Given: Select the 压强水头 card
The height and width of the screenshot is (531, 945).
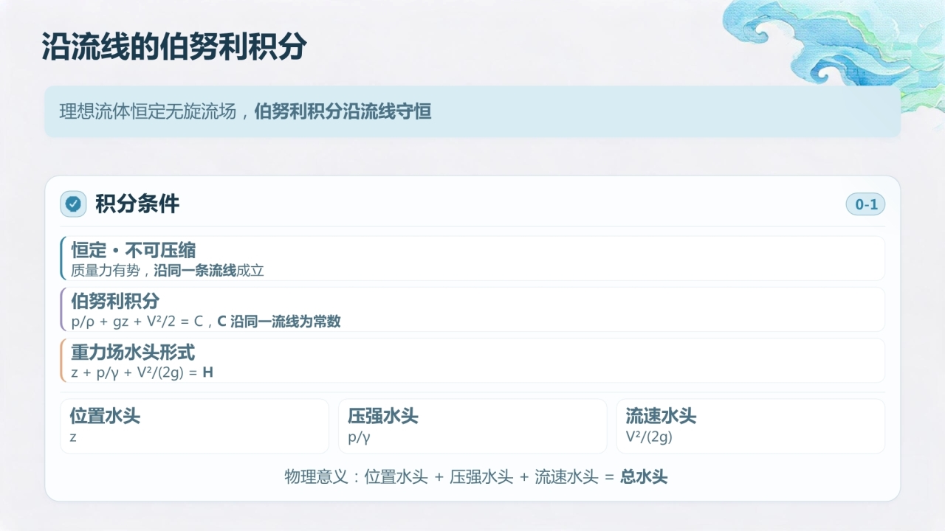Looking at the screenshot, I should pos(472,426).
